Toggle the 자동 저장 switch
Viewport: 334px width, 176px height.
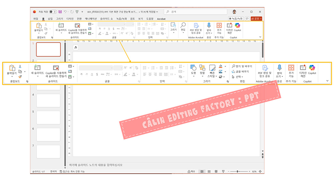(53, 12)
